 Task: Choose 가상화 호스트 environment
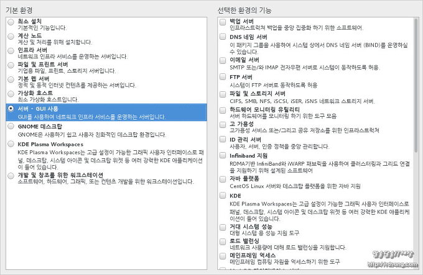[11, 93]
